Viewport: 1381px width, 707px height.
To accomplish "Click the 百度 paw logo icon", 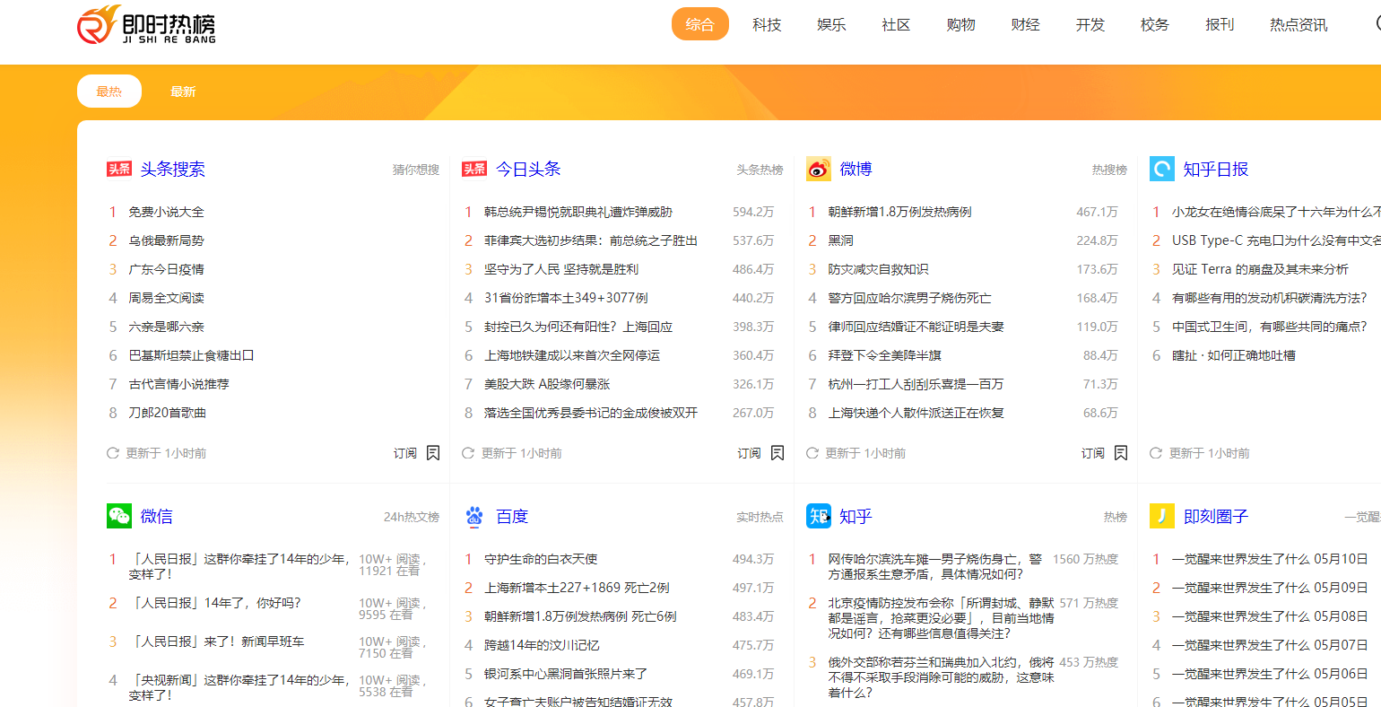I will (x=474, y=516).
